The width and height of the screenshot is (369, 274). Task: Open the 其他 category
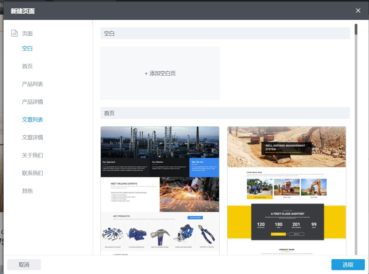[x=27, y=191]
